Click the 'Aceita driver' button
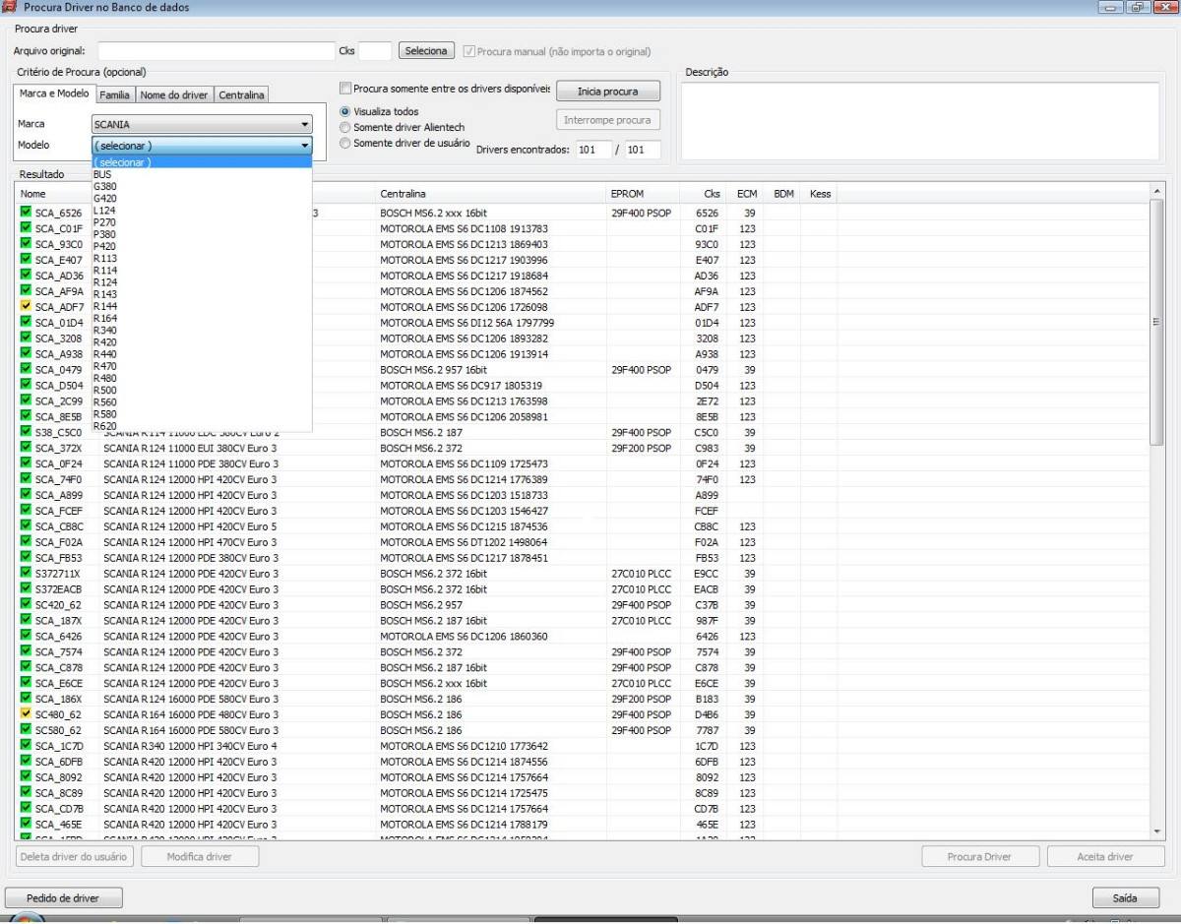Image resolution: width=1181 pixels, height=924 pixels. point(1106,856)
